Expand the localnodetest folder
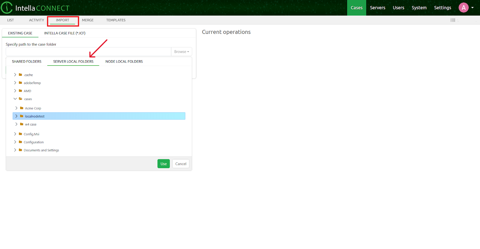The image size is (480, 249). (x=16, y=116)
